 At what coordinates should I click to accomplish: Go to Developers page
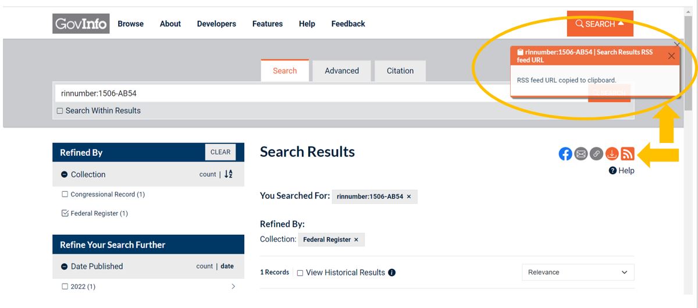pyautogui.click(x=216, y=24)
